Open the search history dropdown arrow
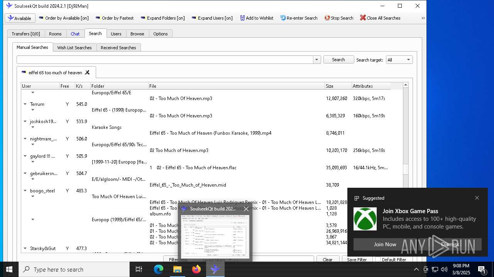Screen dimensions: 494x277 point(317,60)
